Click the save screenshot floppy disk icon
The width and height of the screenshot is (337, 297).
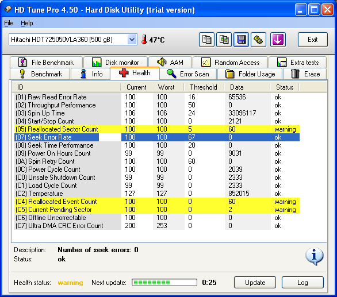[241, 40]
